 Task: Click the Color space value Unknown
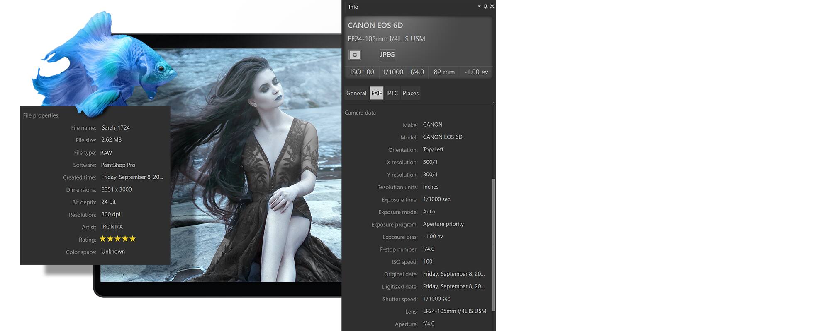point(113,251)
